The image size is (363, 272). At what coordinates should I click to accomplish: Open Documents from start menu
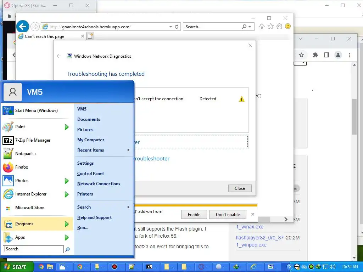89,119
